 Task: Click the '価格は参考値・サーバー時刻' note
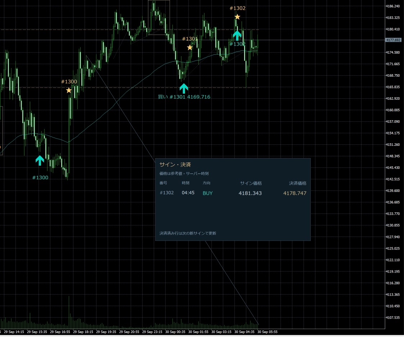click(184, 174)
